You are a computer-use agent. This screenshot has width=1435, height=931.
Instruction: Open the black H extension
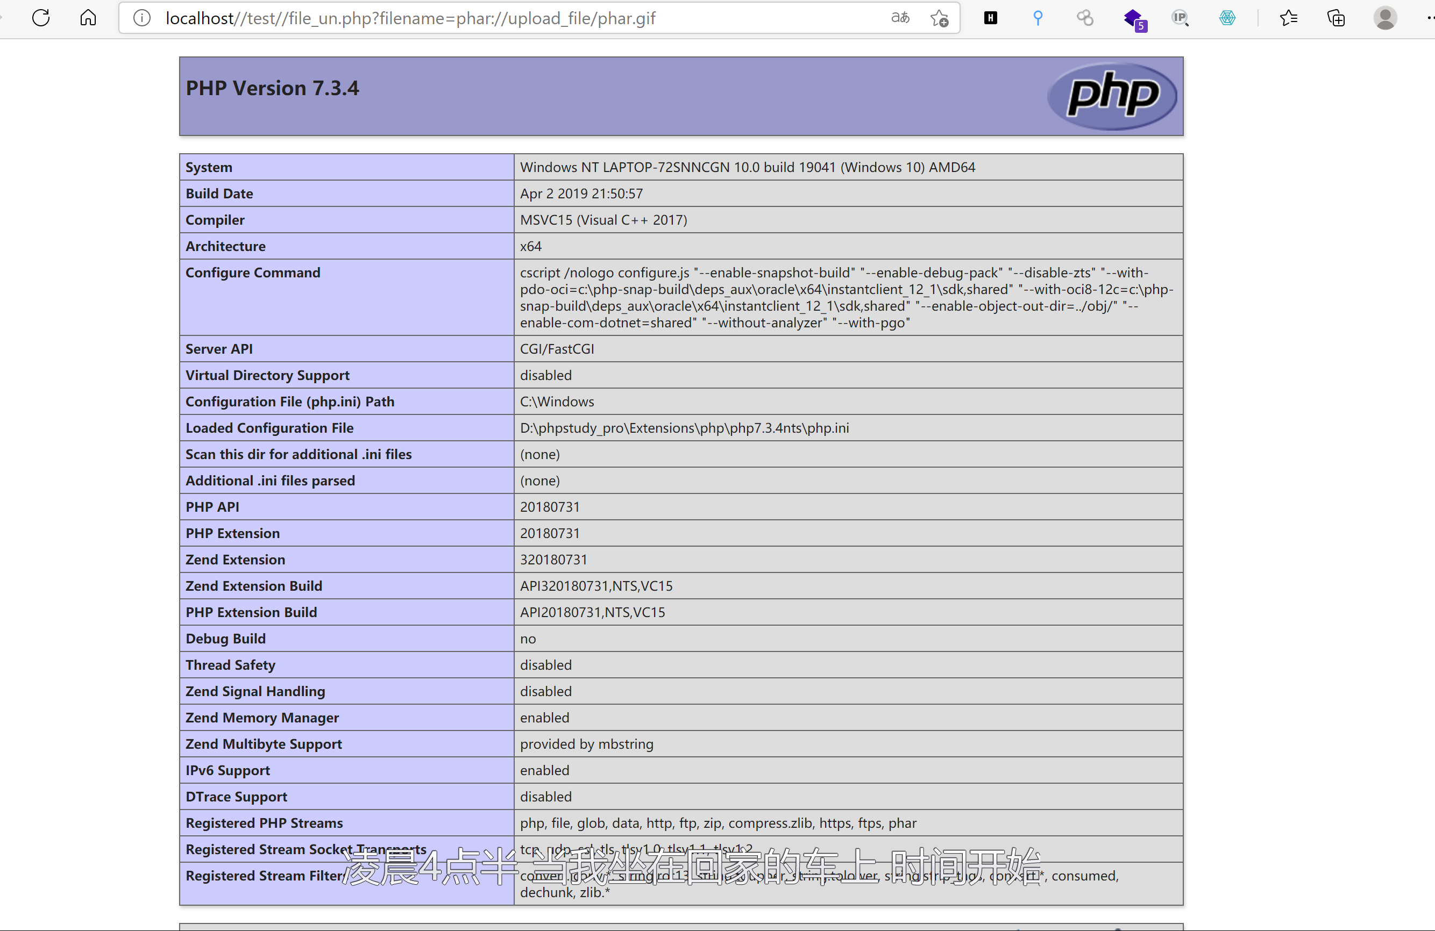click(990, 18)
